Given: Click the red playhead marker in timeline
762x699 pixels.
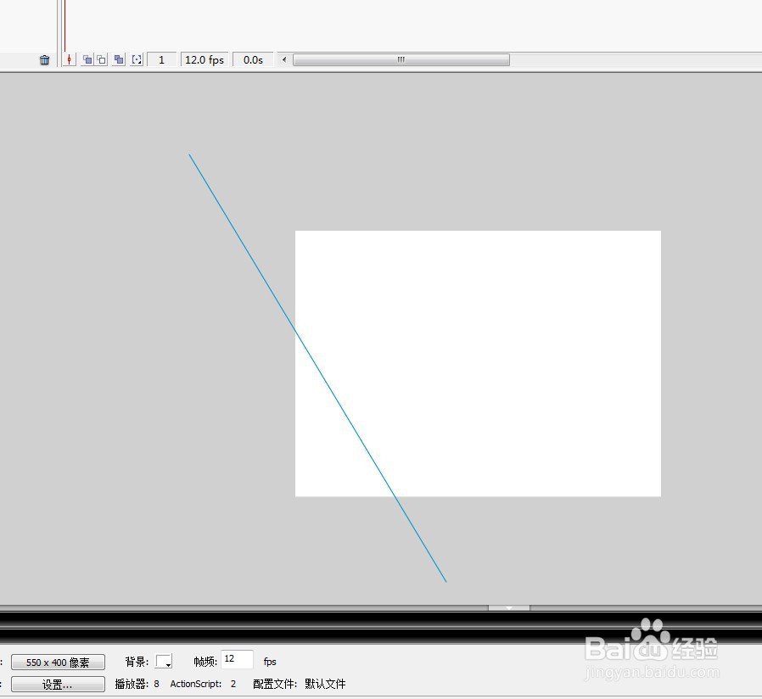Looking at the screenshot, I should pyautogui.click(x=64, y=25).
